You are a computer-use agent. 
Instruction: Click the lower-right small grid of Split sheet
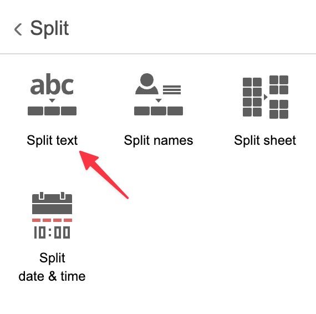tap(279, 109)
